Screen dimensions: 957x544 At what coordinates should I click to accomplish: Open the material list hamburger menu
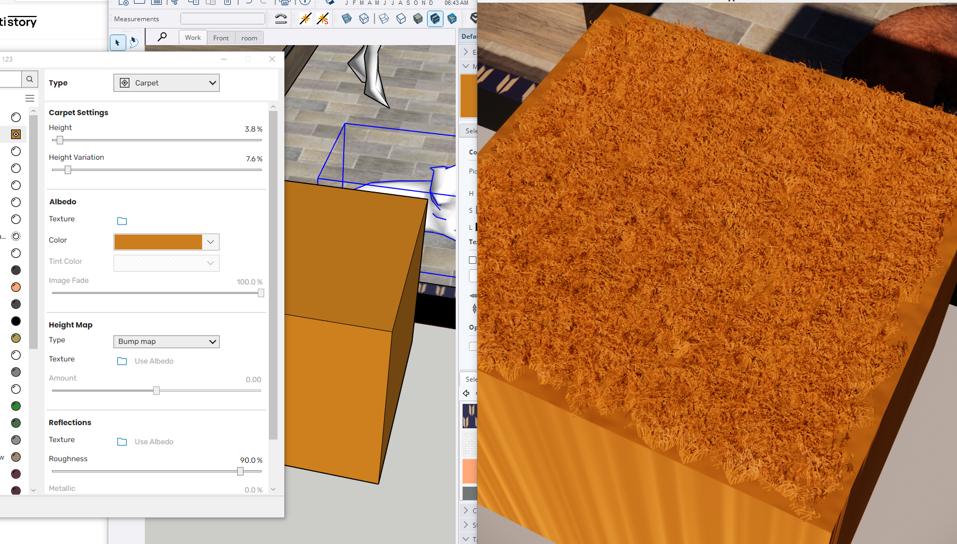(x=30, y=98)
